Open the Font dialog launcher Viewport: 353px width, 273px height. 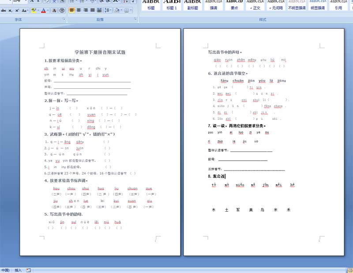pyautogui.click(x=64, y=19)
